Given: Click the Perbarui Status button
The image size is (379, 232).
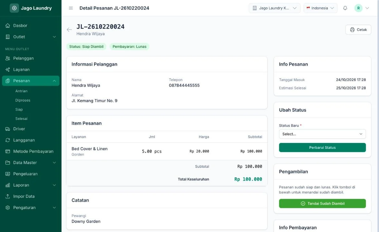Looking at the screenshot, I should click(x=322, y=147).
